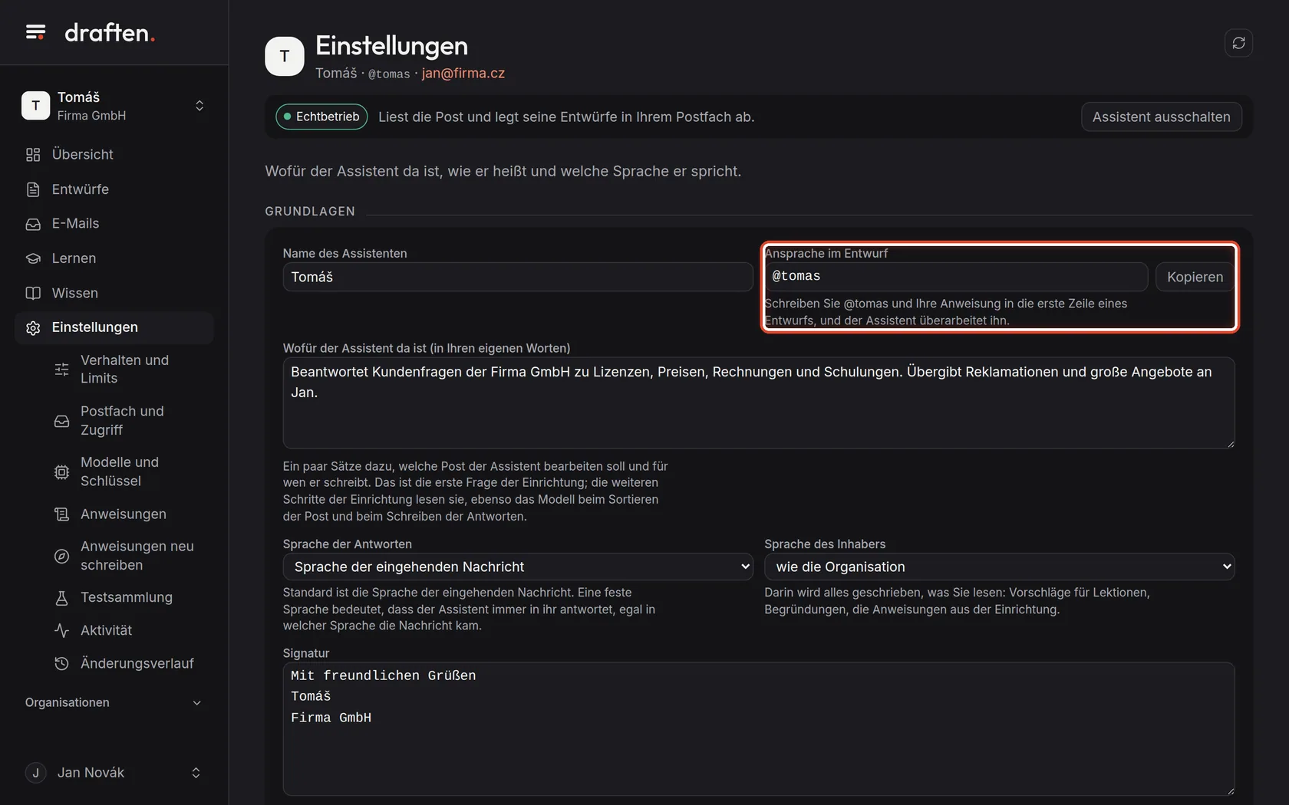Collapse sidebar via the hamburger menu icon
The width and height of the screenshot is (1289, 805).
point(35,32)
